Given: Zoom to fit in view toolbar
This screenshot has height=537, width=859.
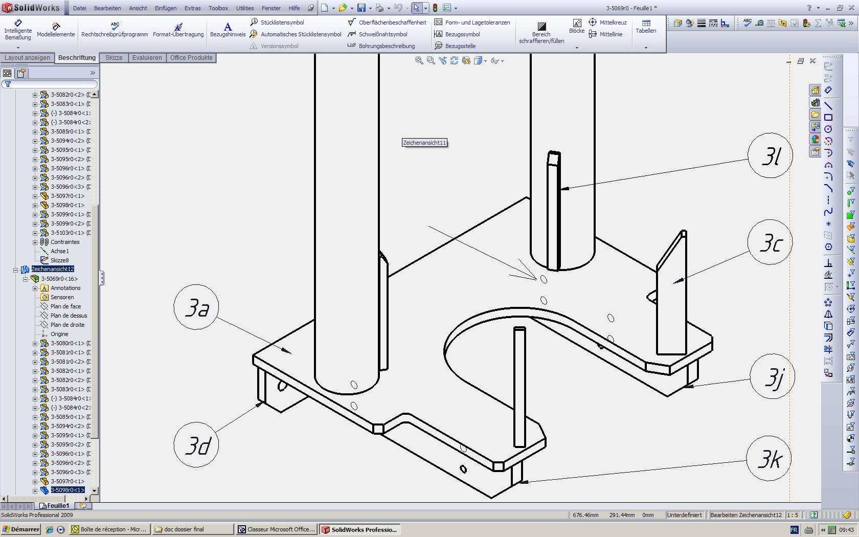Looking at the screenshot, I should [x=419, y=60].
